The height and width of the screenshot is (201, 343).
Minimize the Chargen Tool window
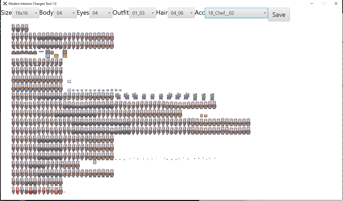[x=312, y=4]
